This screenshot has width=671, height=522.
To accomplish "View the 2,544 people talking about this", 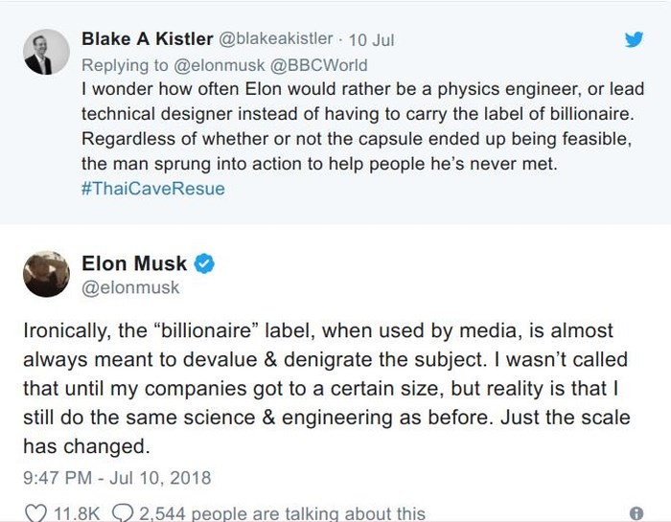I will 282,513.
